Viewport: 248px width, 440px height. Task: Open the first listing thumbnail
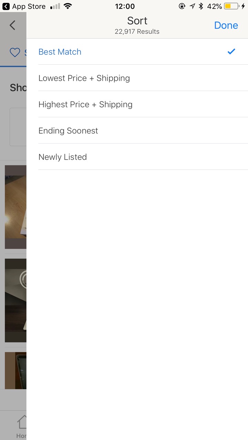(15, 207)
